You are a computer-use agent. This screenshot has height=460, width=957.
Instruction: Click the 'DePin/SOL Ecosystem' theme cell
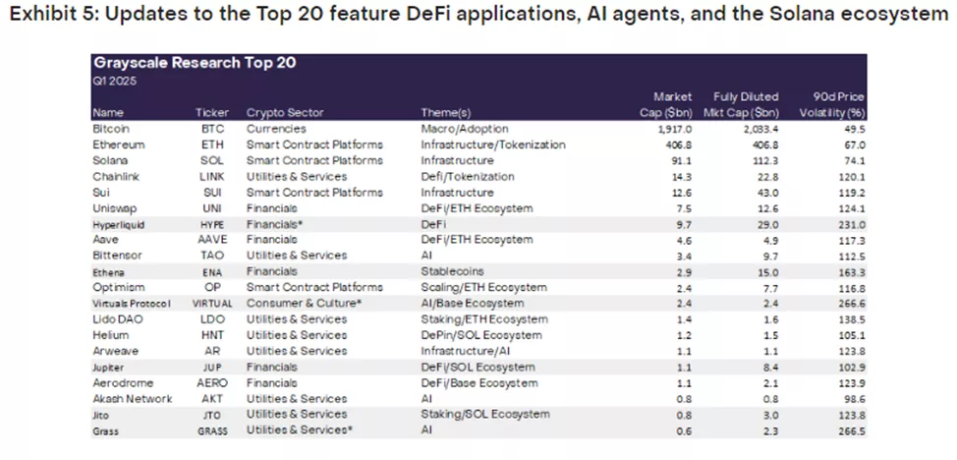[481, 335]
